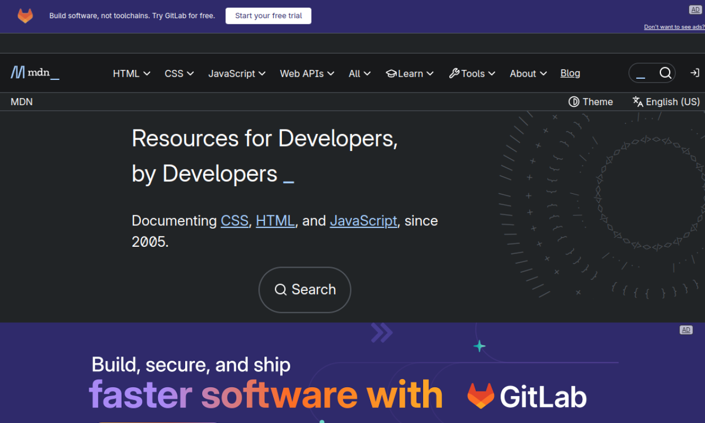The image size is (705, 423).
Task: Open the JavaScript dropdown menu
Action: point(237,73)
